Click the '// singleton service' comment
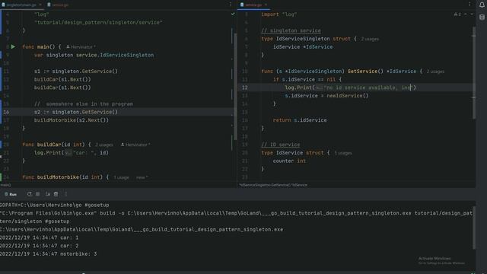Viewport: 487px width, 274px height. [x=291, y=30]
